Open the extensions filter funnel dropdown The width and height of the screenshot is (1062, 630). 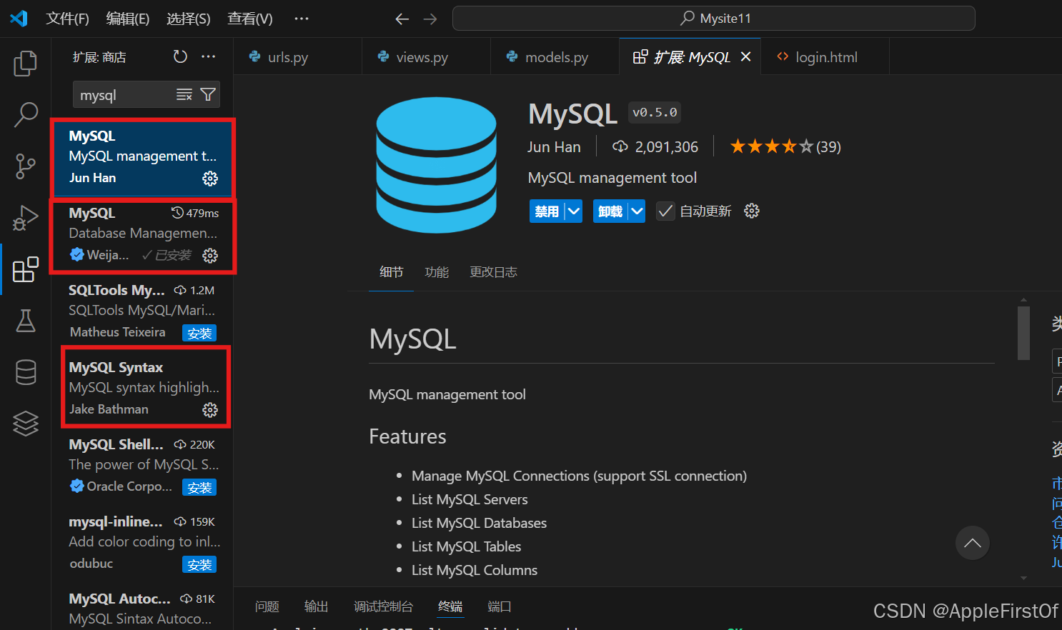pyautogui.click(x=208, y=94)
